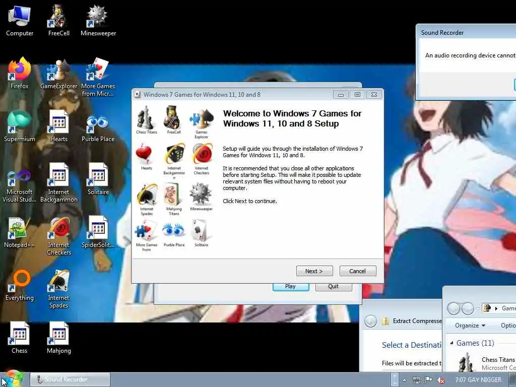Image resolution: width=516 pixels, height=387 pixels.
Task: Click the taskbar clock showing 7:07
Action: [478, 380]
